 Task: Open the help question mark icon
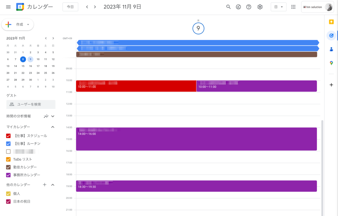tap(249, 7)
